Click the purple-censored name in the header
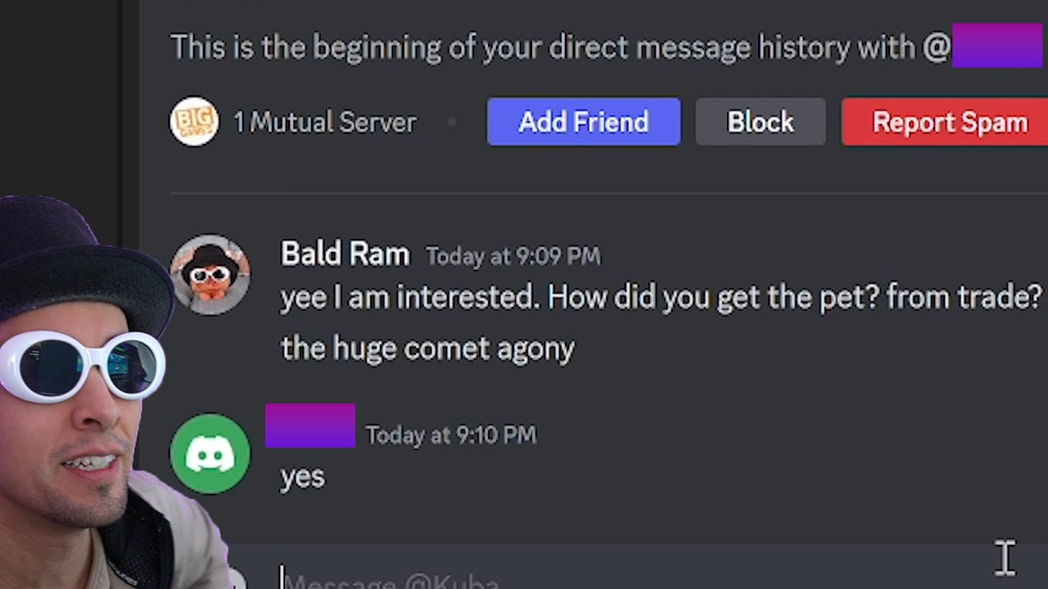Image resolution: width=1048 pixels, height=589 pixels. click(997, 46)
